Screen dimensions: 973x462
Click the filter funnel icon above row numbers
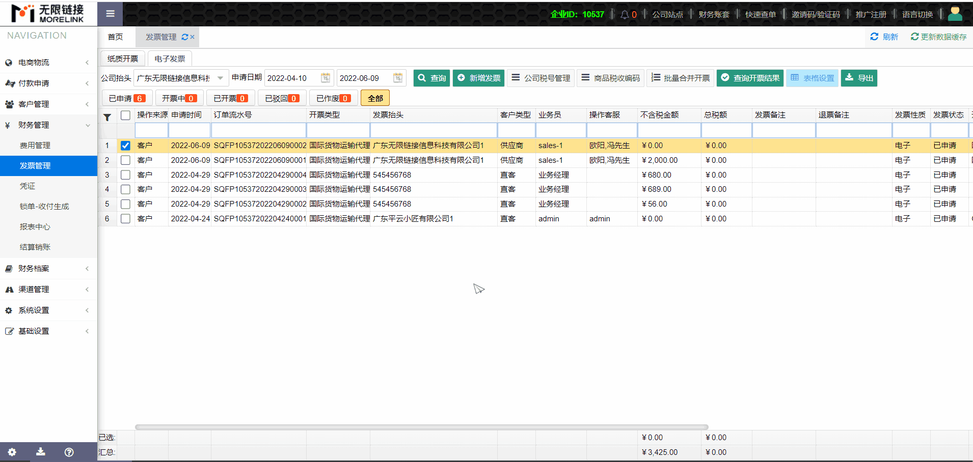click(107, 117)
